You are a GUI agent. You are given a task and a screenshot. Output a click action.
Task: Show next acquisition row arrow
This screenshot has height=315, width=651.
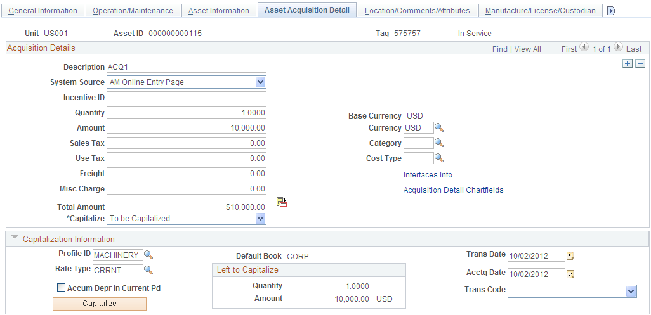[618, 48]
